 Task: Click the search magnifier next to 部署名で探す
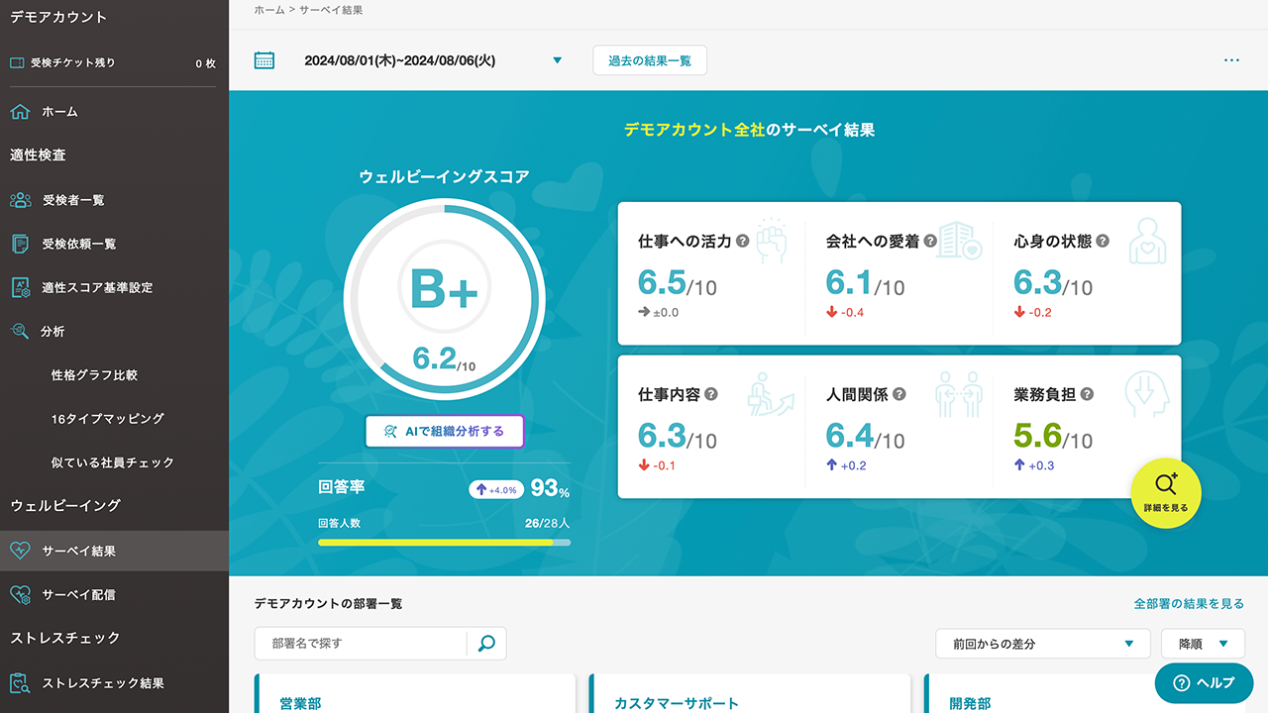485,644
